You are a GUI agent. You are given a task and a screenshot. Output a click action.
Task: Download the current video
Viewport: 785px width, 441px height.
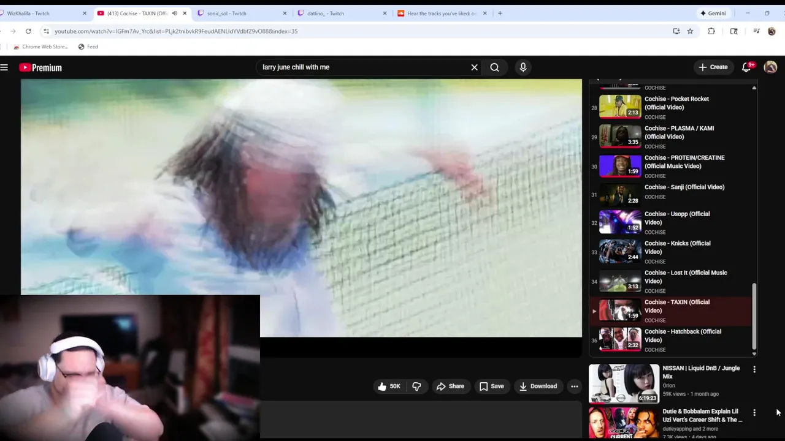pos(538,386)
